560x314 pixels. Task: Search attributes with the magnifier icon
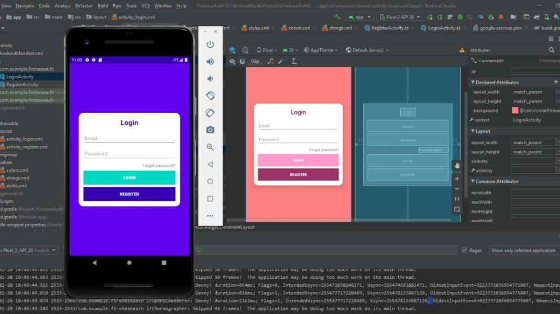[x=552, y=50]
